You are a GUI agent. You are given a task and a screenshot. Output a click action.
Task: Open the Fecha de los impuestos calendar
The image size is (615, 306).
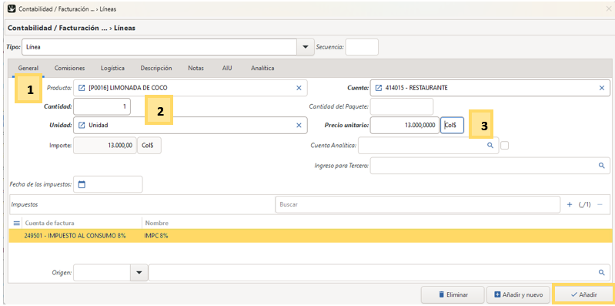point(82,185)
